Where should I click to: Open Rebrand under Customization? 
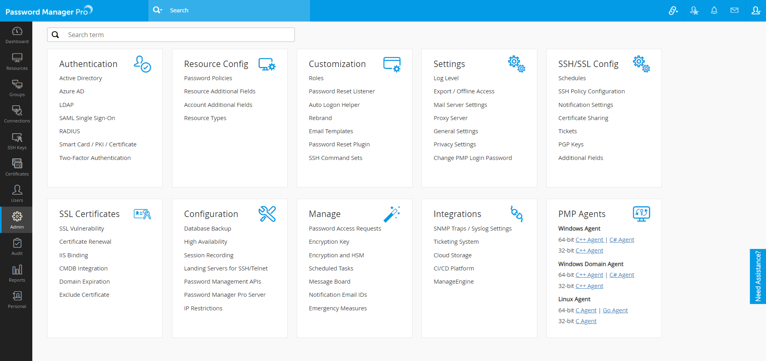320,118
